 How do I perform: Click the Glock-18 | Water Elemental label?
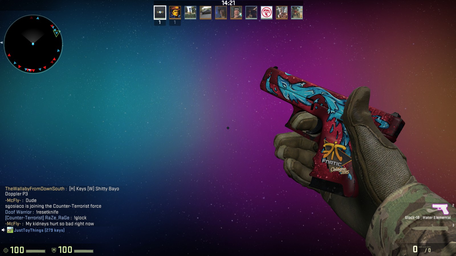coord(428,218)
